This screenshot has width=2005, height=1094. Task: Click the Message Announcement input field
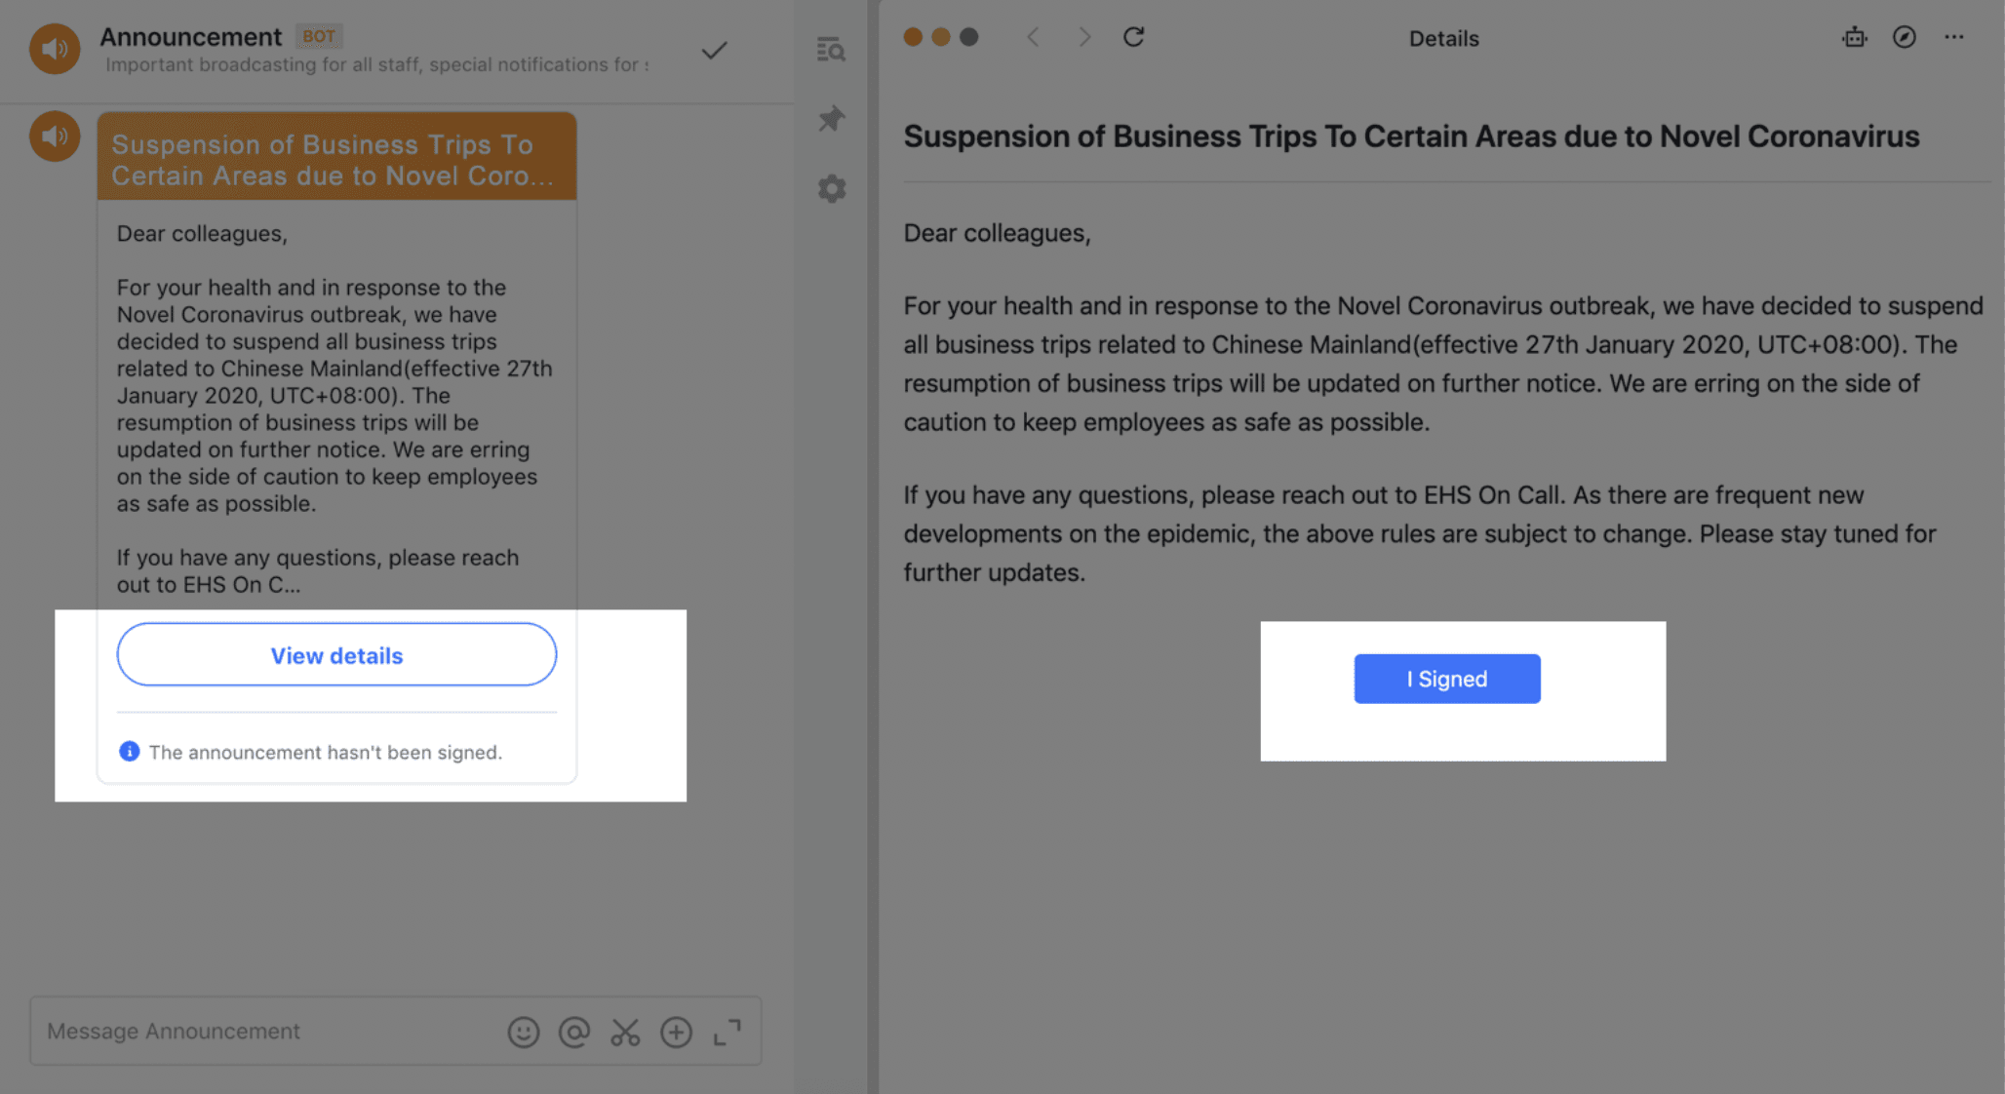pos(263,1032)
